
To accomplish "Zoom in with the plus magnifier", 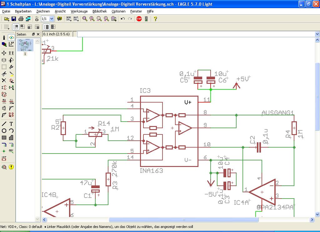I will (92, 19).
